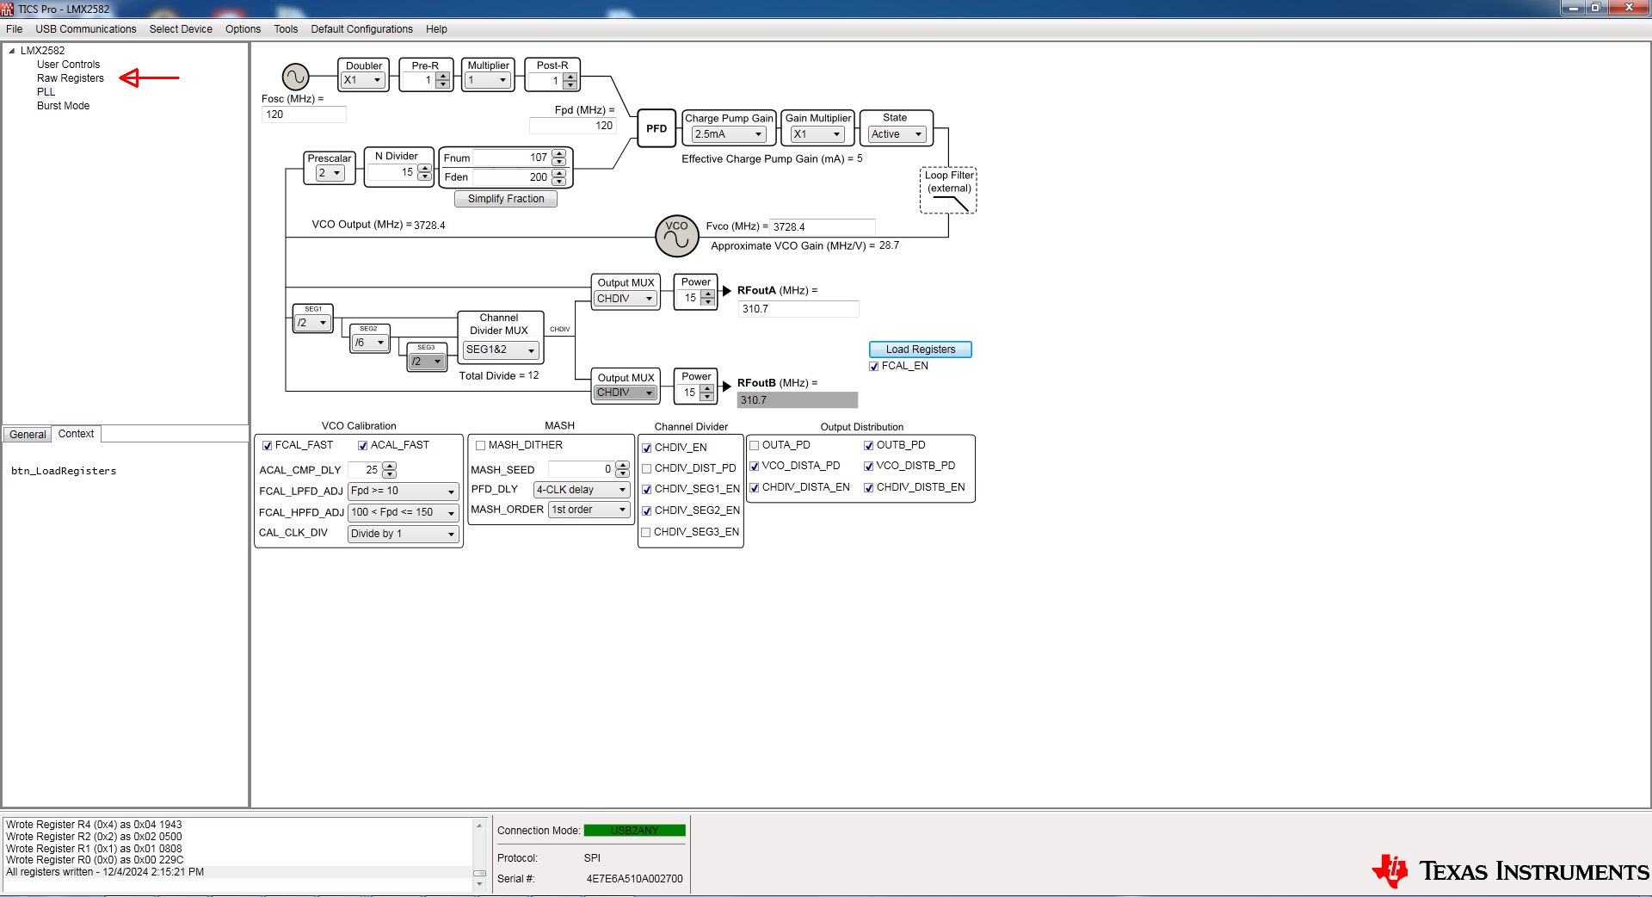
Task: Open Channel Divider MUX dropdown
Action: [501, 350]
